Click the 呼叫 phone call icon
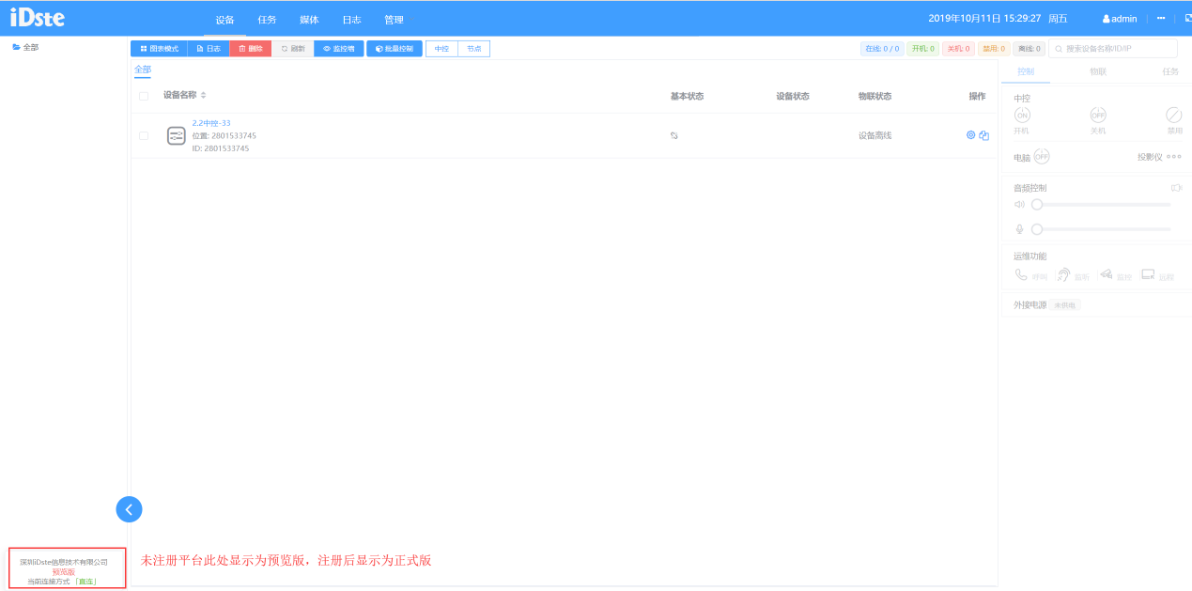 tap(1021, 275)
